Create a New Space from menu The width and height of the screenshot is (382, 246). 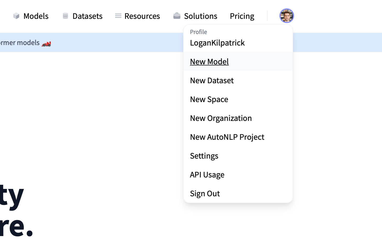[x=209, y=99]
